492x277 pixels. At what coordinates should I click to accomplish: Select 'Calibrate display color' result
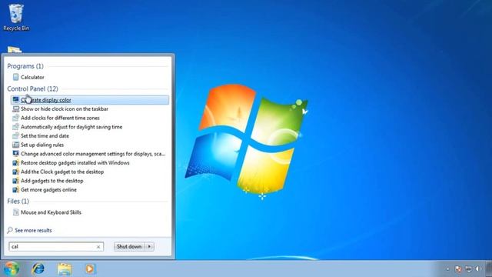[x=90, y=100]
